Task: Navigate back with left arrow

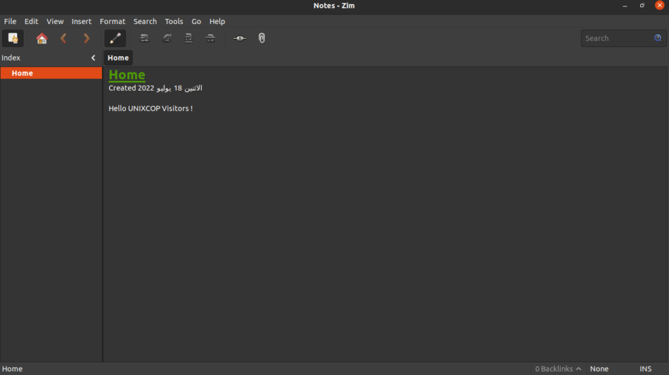Action: tap(63, 38)
